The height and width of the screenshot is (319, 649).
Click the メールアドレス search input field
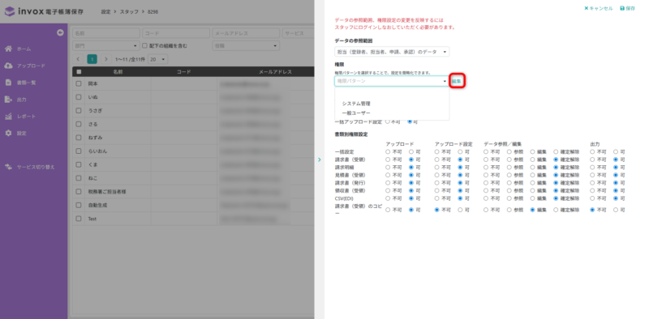pyautogui.click(x=246, y=33)
